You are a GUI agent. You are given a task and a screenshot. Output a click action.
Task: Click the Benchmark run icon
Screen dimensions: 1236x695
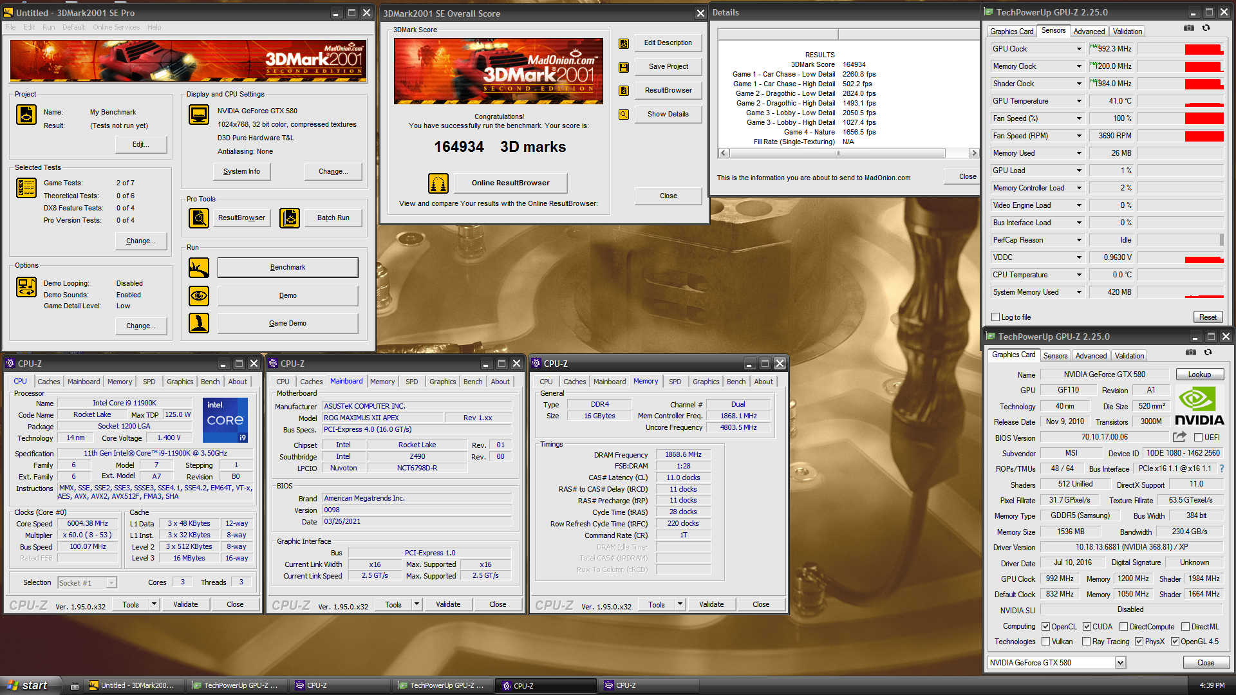[x=199, y=268]
